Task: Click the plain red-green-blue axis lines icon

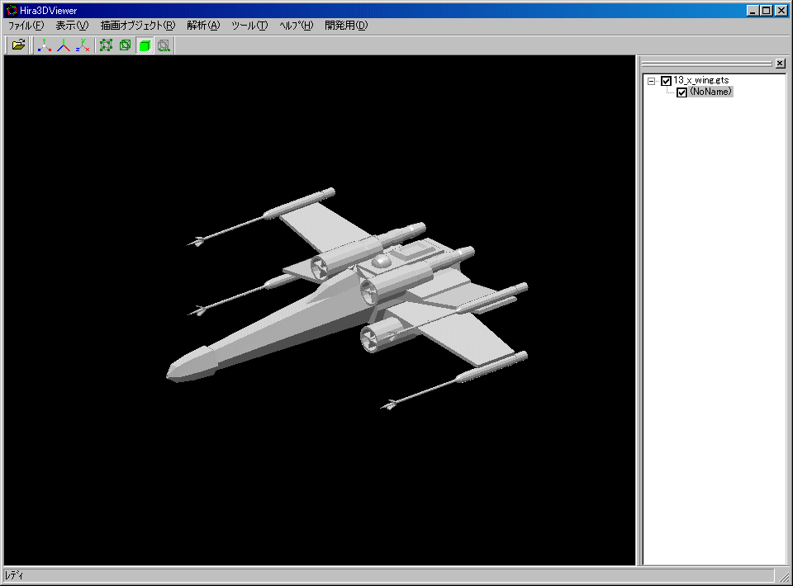Action: (64, 45)
